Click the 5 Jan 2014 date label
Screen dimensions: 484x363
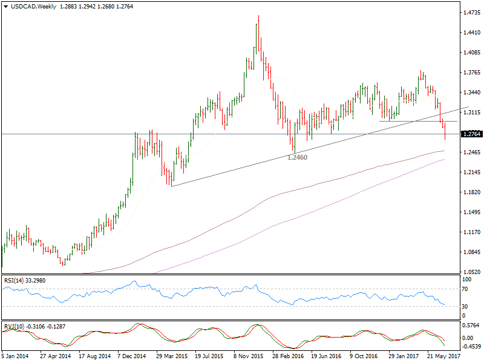[17, 357]
